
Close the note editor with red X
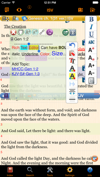[x=13, y=32]
